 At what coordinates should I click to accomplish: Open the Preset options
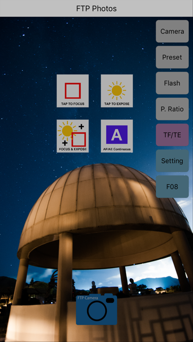[x=172, y=57]
